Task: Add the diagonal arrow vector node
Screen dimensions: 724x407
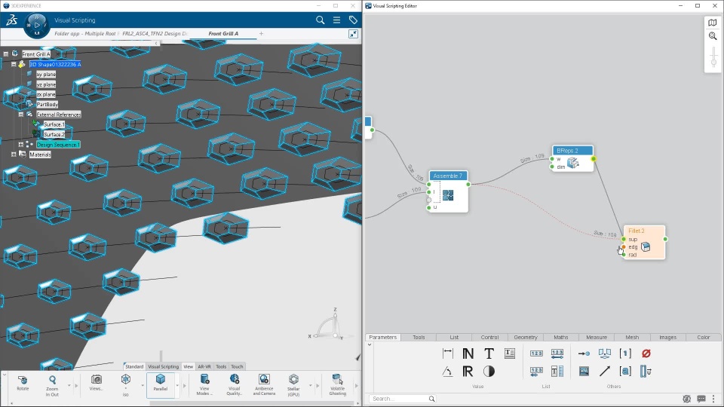Action: pyautogui.click(x=604, y=372)
